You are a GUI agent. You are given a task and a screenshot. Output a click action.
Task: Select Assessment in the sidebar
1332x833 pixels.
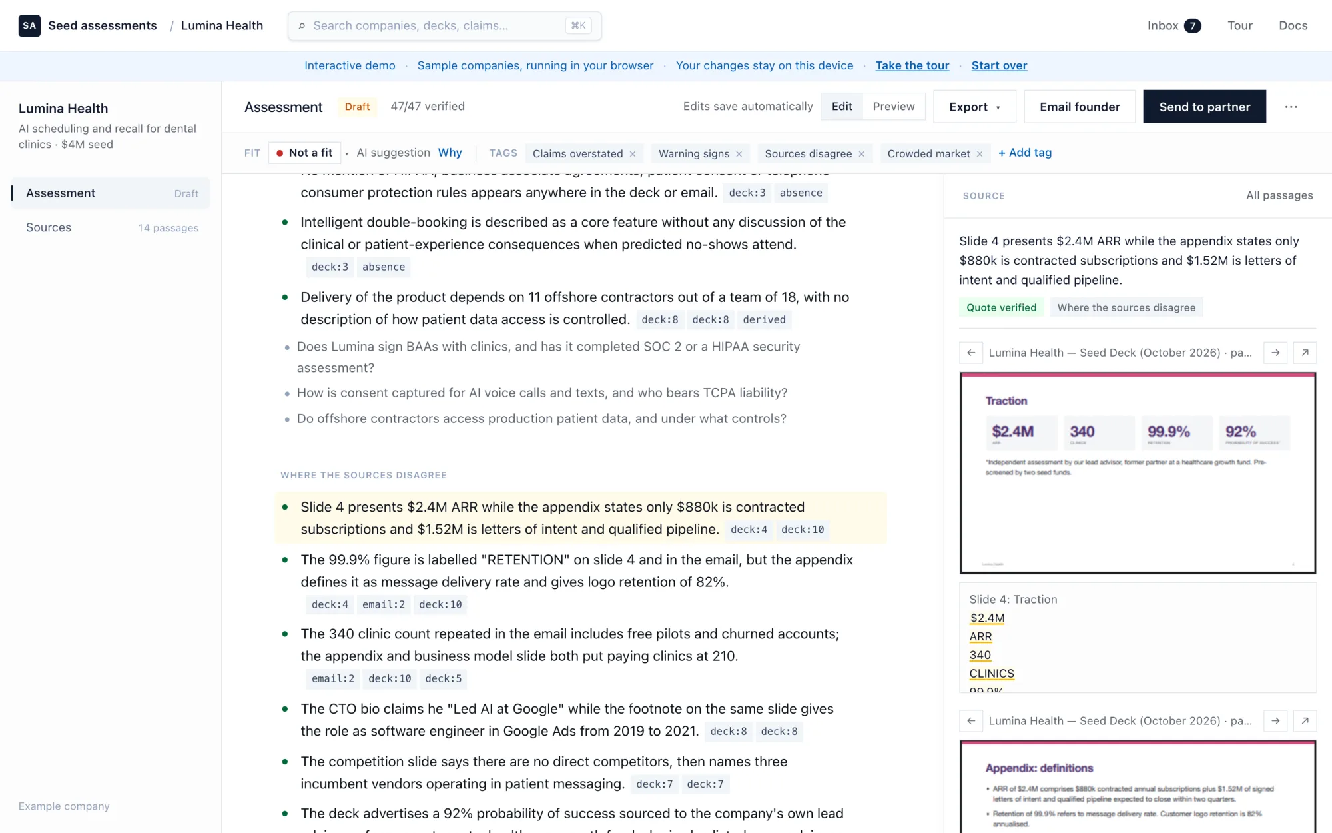[x=111, y=193]
